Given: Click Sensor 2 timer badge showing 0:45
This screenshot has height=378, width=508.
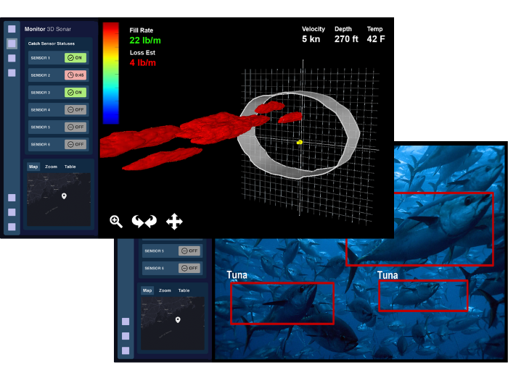Looking at the screenshot, I should coord(75,75).
